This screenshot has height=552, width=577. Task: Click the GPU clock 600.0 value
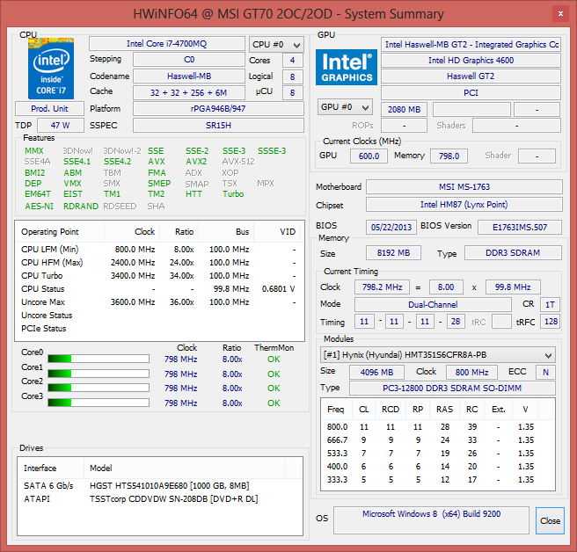coord(369,156)
